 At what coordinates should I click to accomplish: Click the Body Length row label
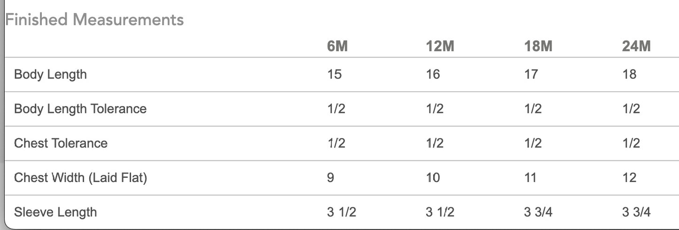point(50,74)
